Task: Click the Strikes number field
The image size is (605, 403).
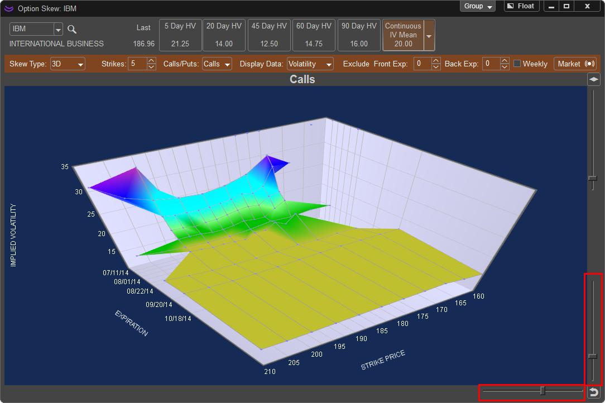Action: point(138,64)
